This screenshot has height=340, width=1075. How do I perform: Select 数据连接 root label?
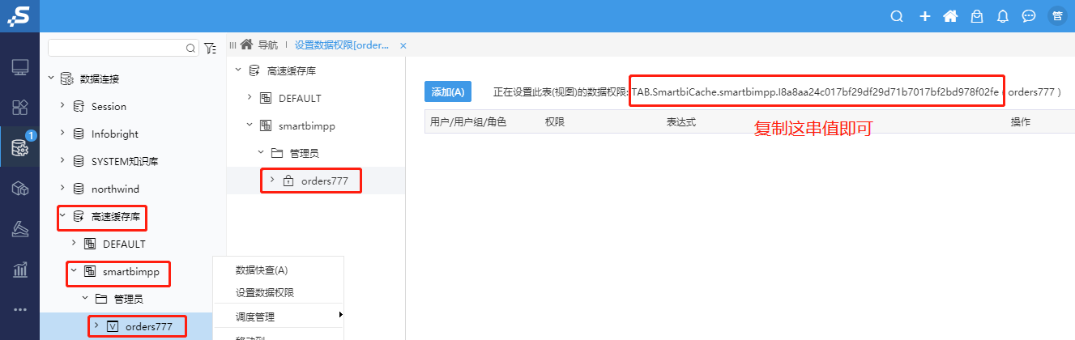pyautogui.click(x=100, y=79)
